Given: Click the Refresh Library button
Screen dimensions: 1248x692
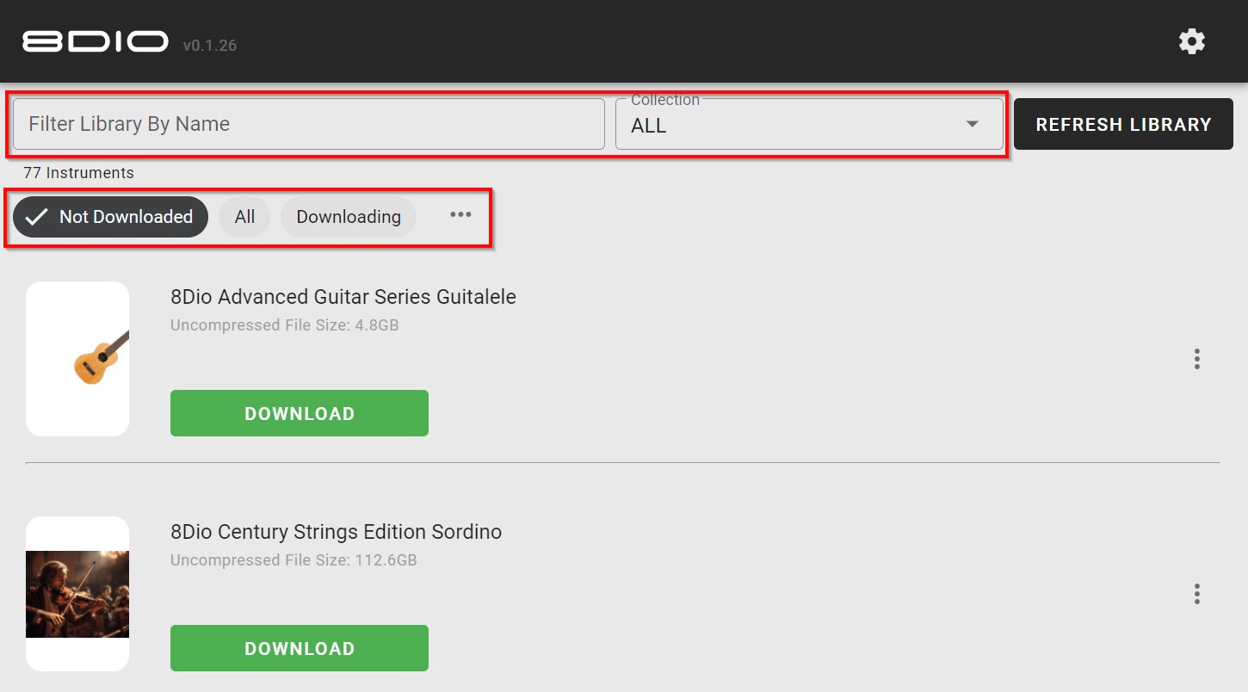Looking at the screenshot, I should (x=1123, y=124).
